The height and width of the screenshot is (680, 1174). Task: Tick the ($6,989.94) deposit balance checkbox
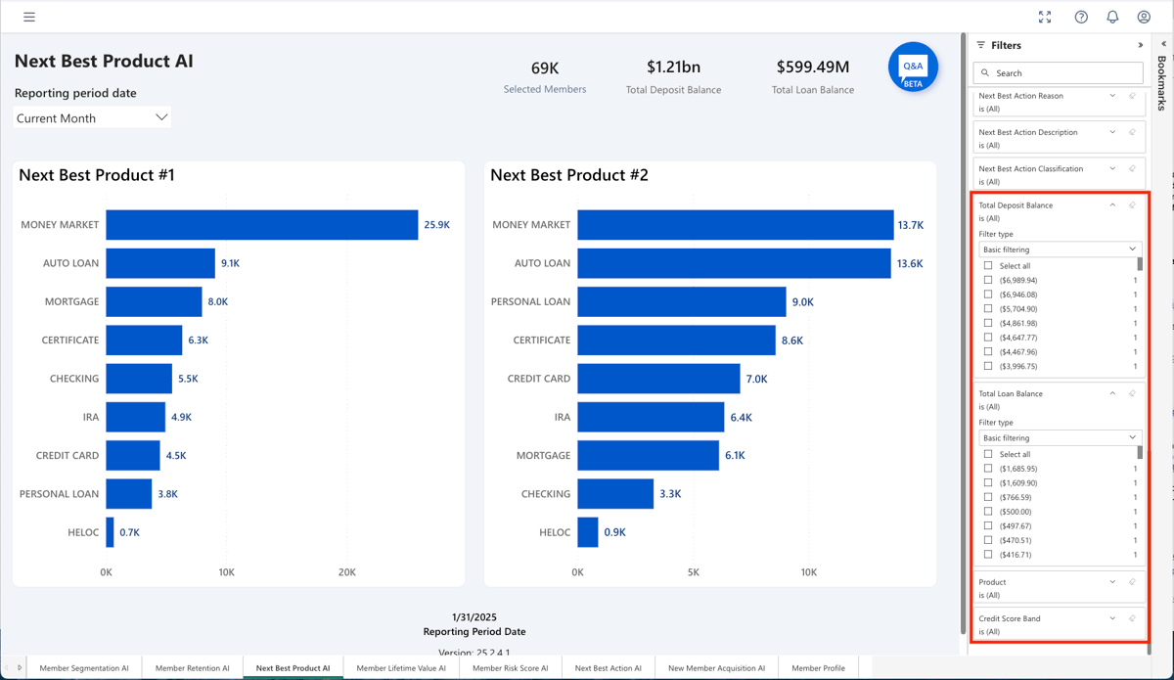click(988, 280)
